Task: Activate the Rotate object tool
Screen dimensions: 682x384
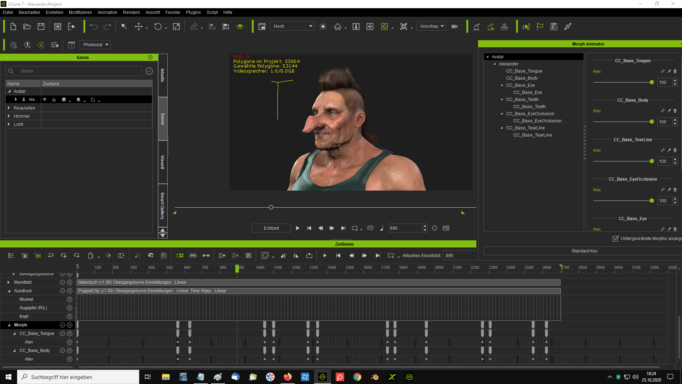Action: coord(158,26)
